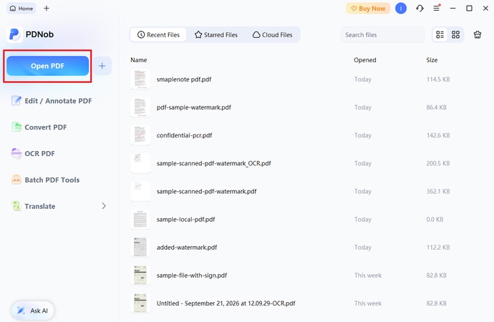Launch the OCR PDF tool
The image size is (494, 322).
tap(33, 154)
